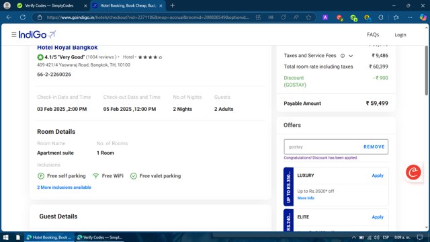This screenshot has width=430, height=242.
Task: Click the ESP language indicator
Action: [x=386, y=237]
